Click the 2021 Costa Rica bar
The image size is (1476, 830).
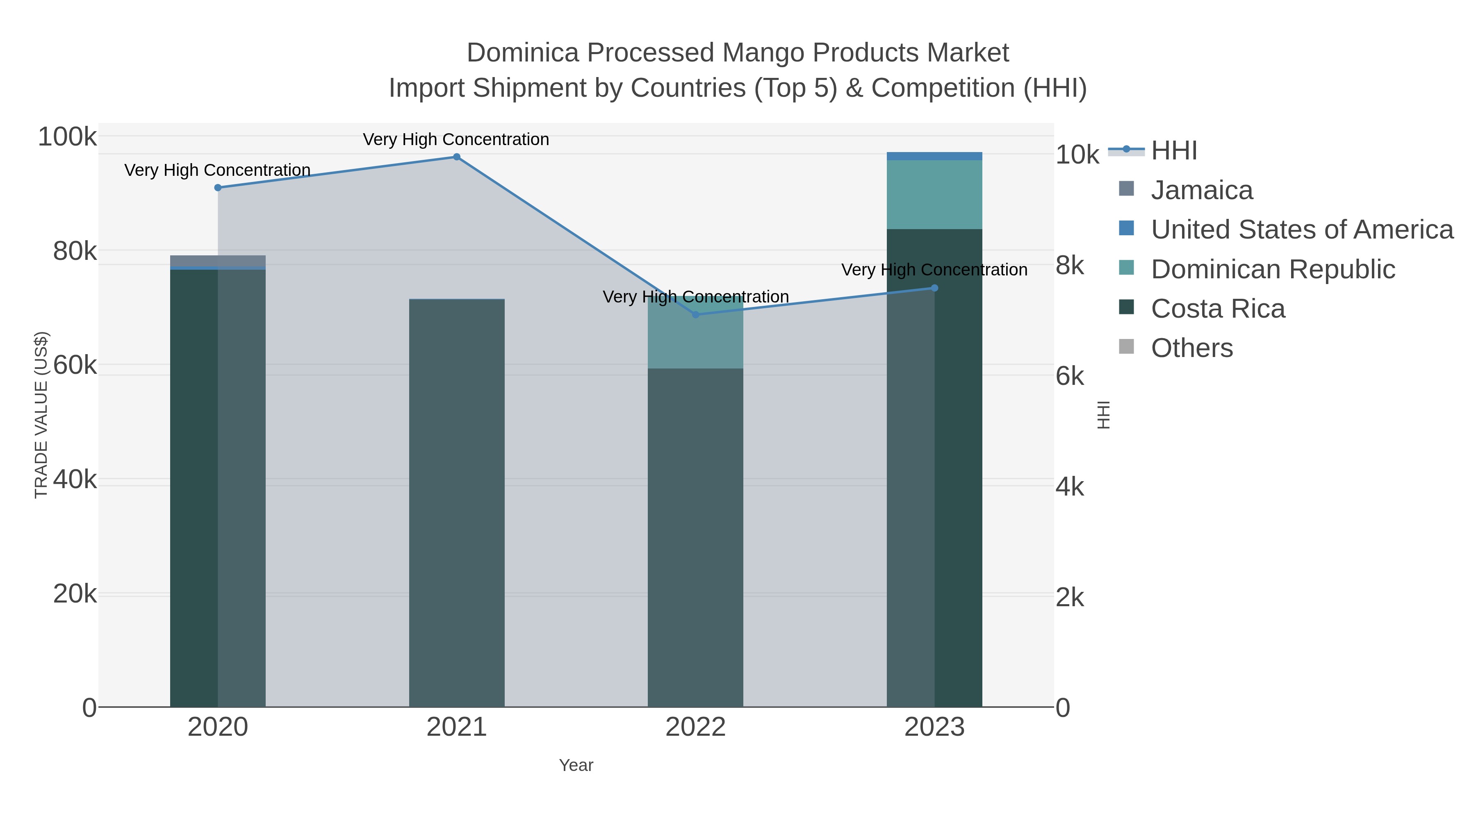(457, 503)
